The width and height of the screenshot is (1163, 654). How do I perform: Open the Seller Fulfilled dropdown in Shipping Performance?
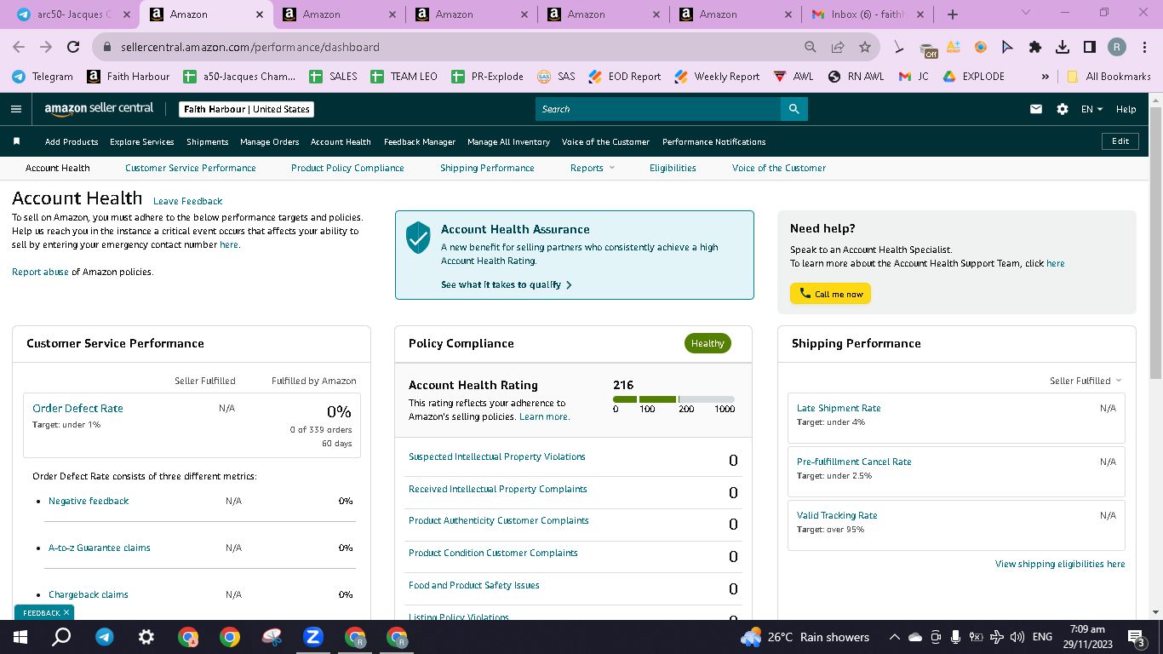click(1086, 381)
